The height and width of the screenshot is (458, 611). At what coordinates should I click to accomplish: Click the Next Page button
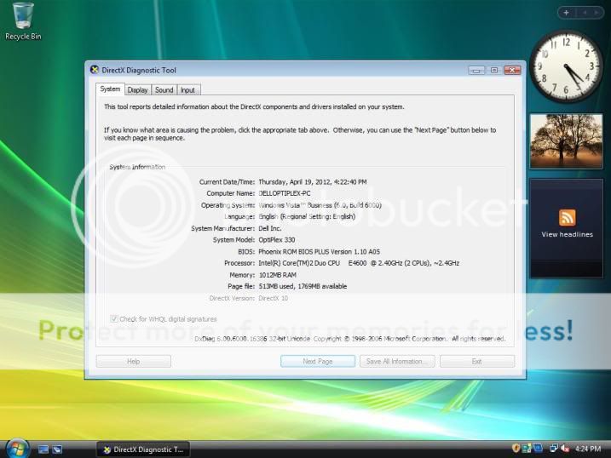(x=318, y=361)
